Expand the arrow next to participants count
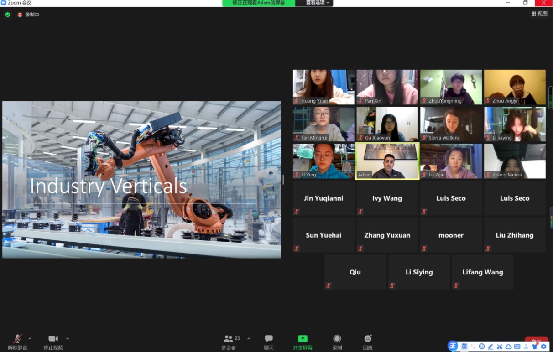 pyautogui.click(x=249, y=339)
